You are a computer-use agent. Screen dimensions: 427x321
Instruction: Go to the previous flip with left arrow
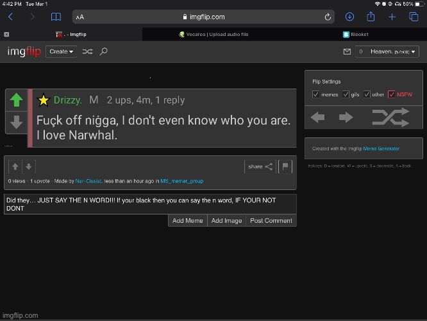point(317,117)
